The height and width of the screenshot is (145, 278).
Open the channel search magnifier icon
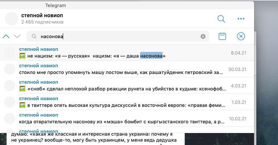(221, 19)
